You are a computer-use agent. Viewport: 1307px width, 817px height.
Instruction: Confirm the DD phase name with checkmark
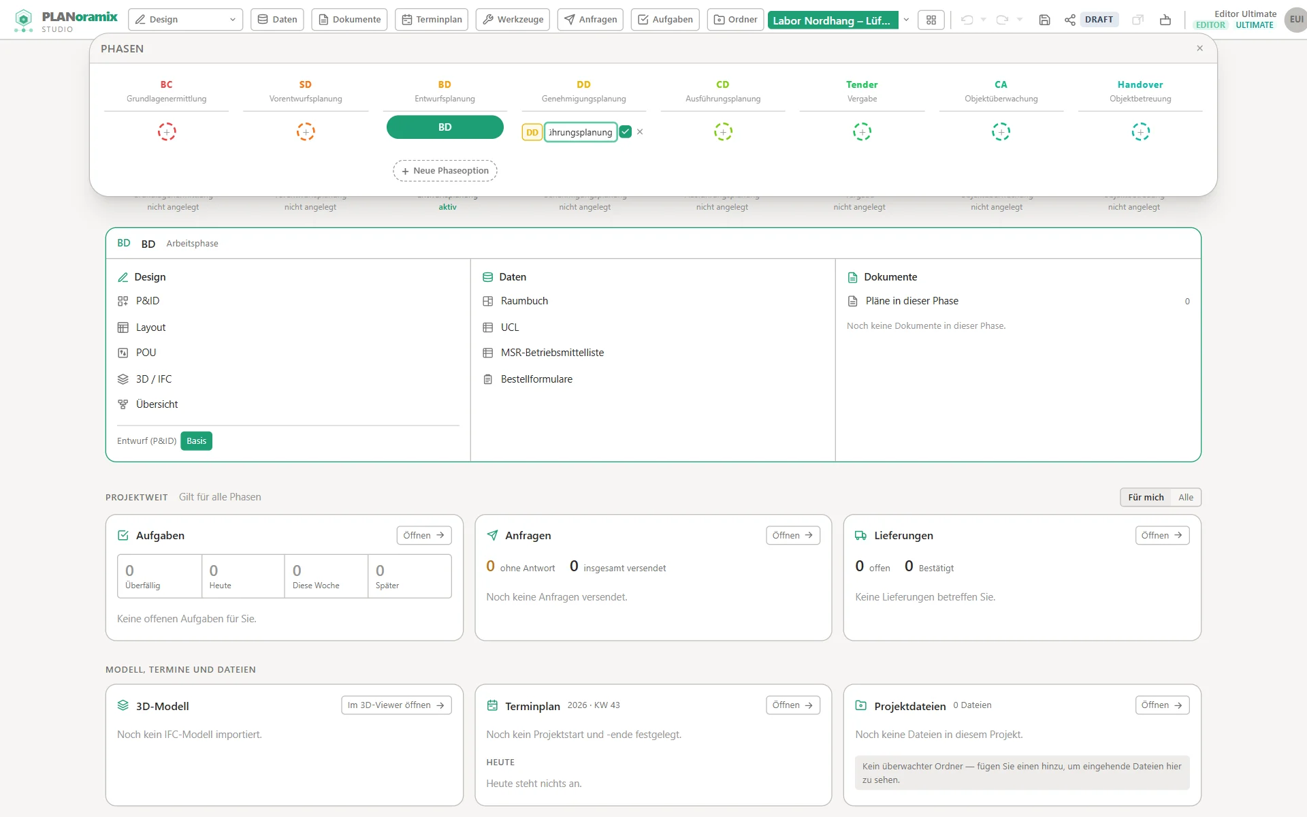click(x=626, y=132)
